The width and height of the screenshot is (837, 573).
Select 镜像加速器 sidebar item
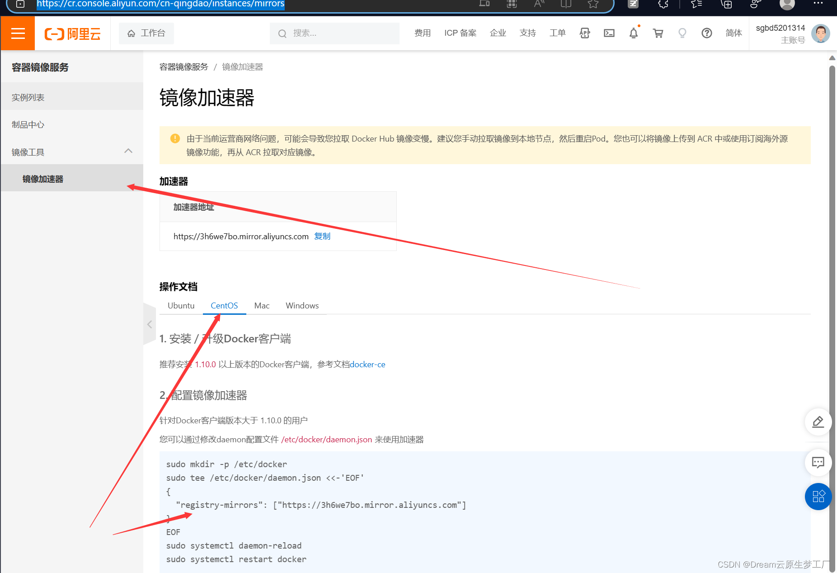pos(72,179)
